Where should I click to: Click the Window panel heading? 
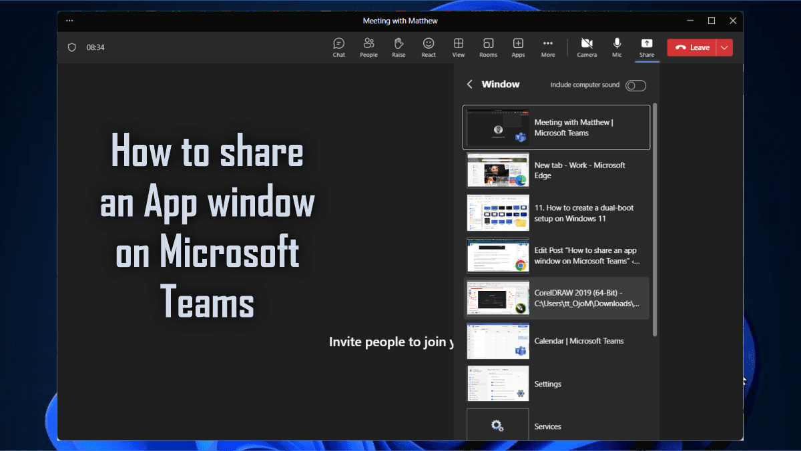click(501, 84)
